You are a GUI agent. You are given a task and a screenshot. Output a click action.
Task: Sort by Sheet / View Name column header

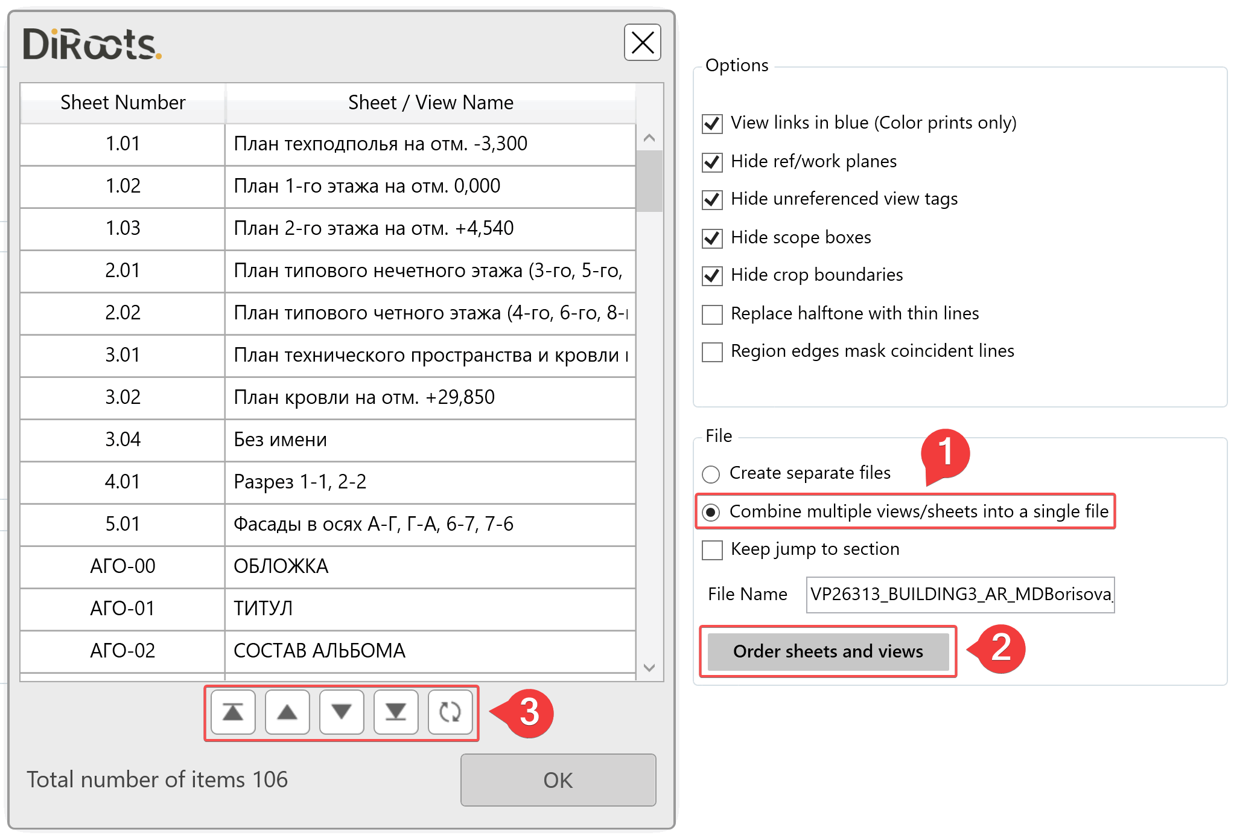(431, 103)
